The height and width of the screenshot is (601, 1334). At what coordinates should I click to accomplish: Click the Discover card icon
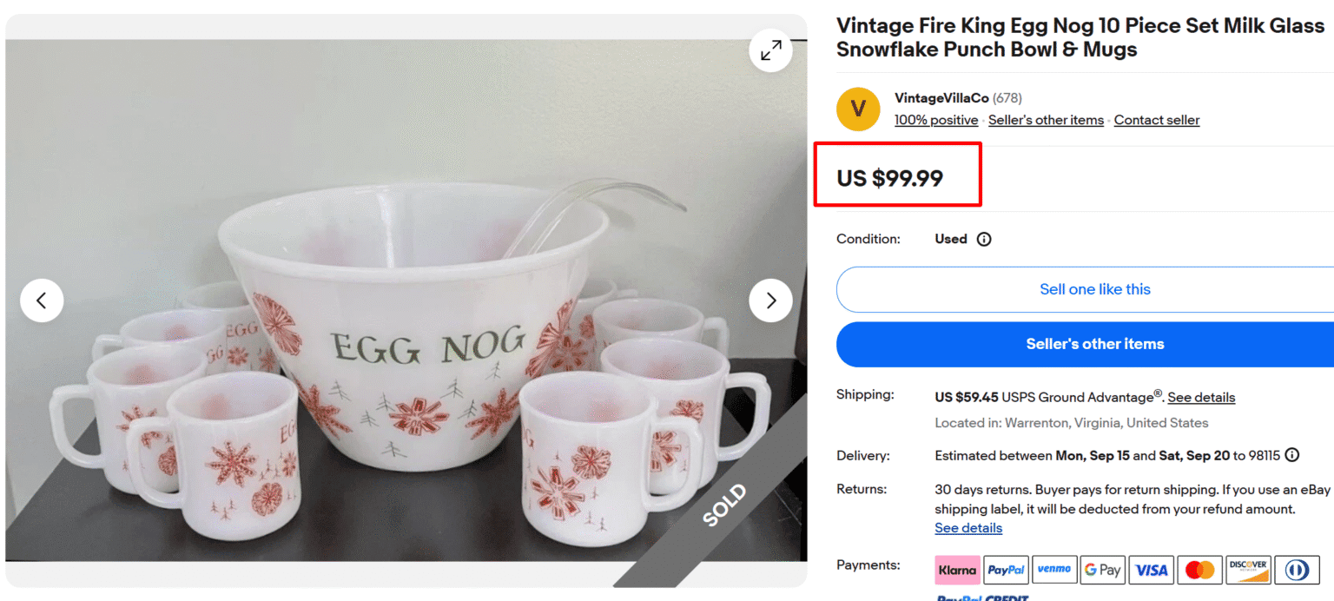1248,570
